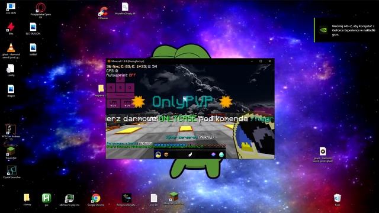Open the idk how to play mc shortcut
Screen dimensions: 379x213
coord(69,200)
